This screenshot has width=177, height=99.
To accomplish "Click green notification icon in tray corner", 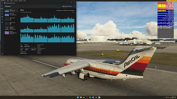I will pyautogui.click(x=175, y=97).
